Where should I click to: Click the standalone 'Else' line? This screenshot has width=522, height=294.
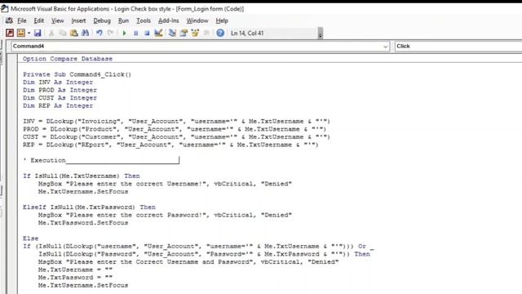point(30,238)
